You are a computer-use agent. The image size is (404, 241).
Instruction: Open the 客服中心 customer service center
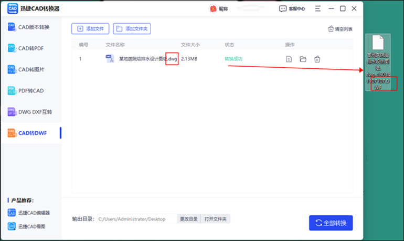pyautogui.click(x=292, y=9)
